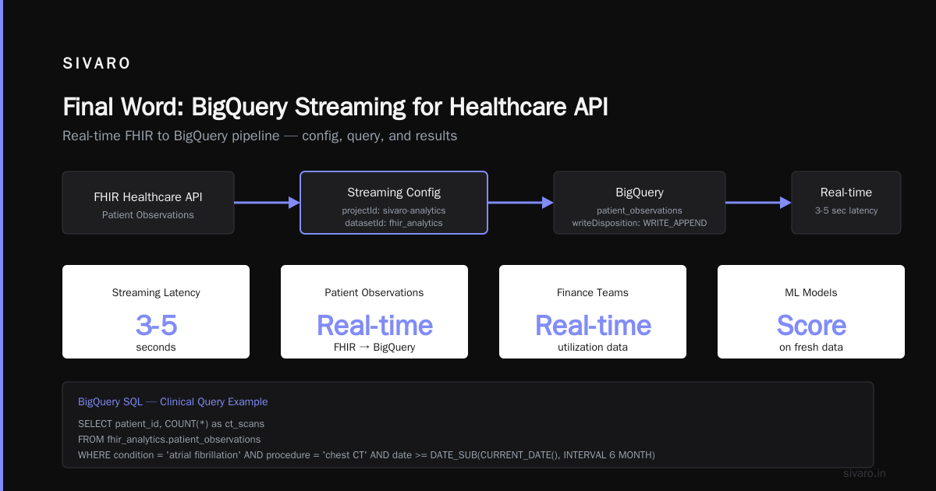Open the Streaming Latency 3-5 seconds card
The image size is (936, 491).
click(x=156, y=312)
